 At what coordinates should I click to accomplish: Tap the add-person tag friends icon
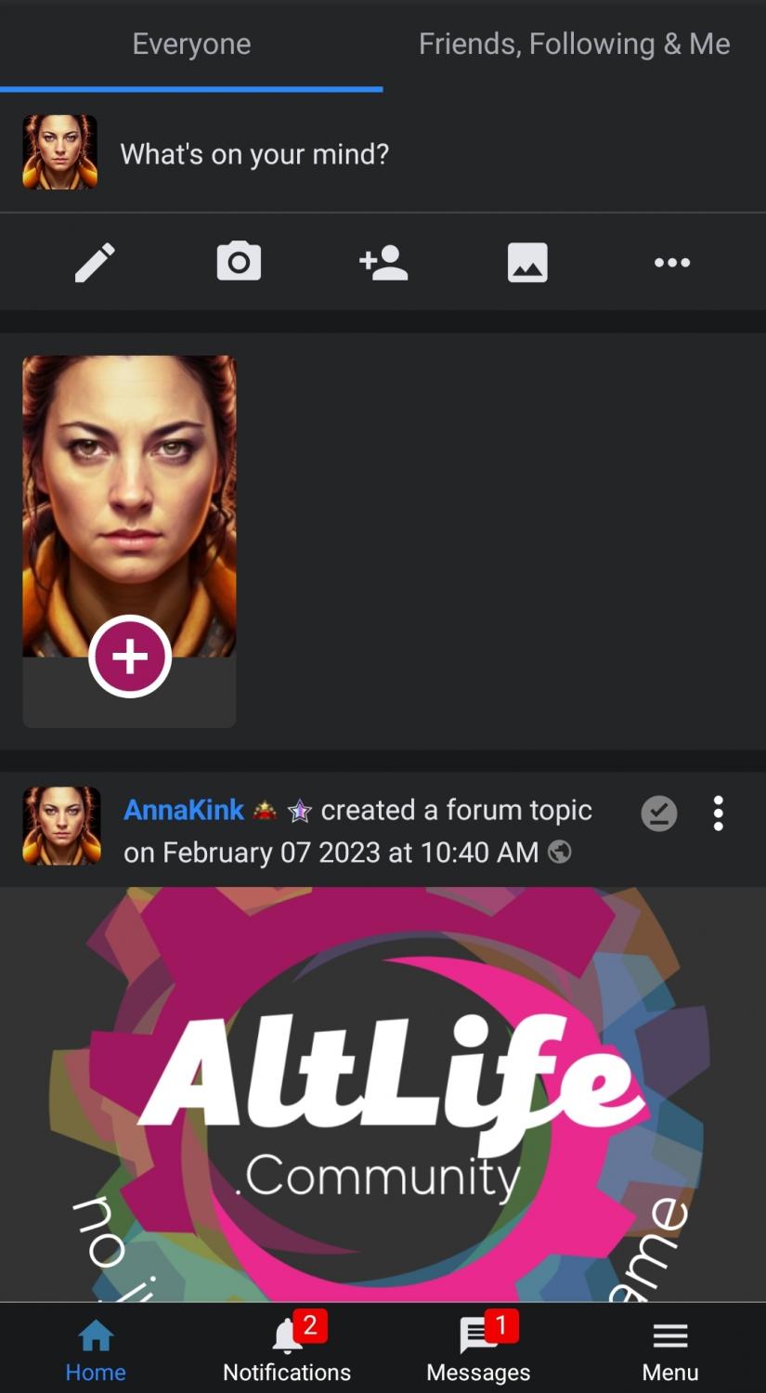[x=383, y=263]
